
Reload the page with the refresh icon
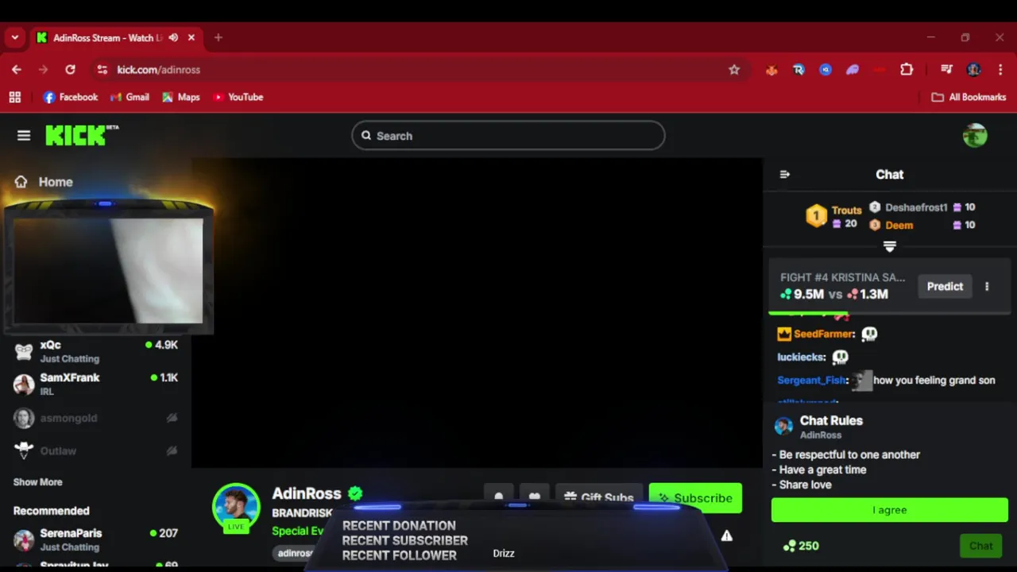(70, 70)
